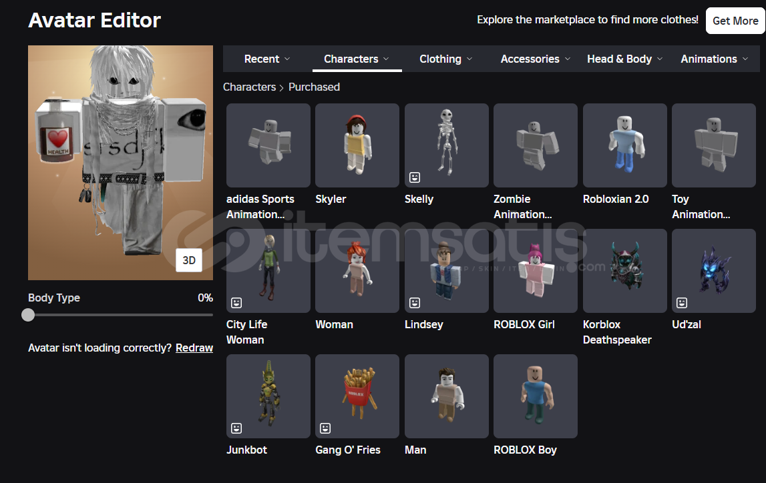This screenshot has height=483, width=766.
Task: Equip the Man character
Action: 447,396
